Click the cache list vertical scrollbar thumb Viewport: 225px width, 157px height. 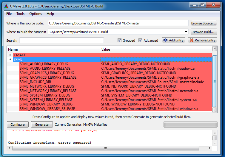pyautogui.click(x=215, y=81)
